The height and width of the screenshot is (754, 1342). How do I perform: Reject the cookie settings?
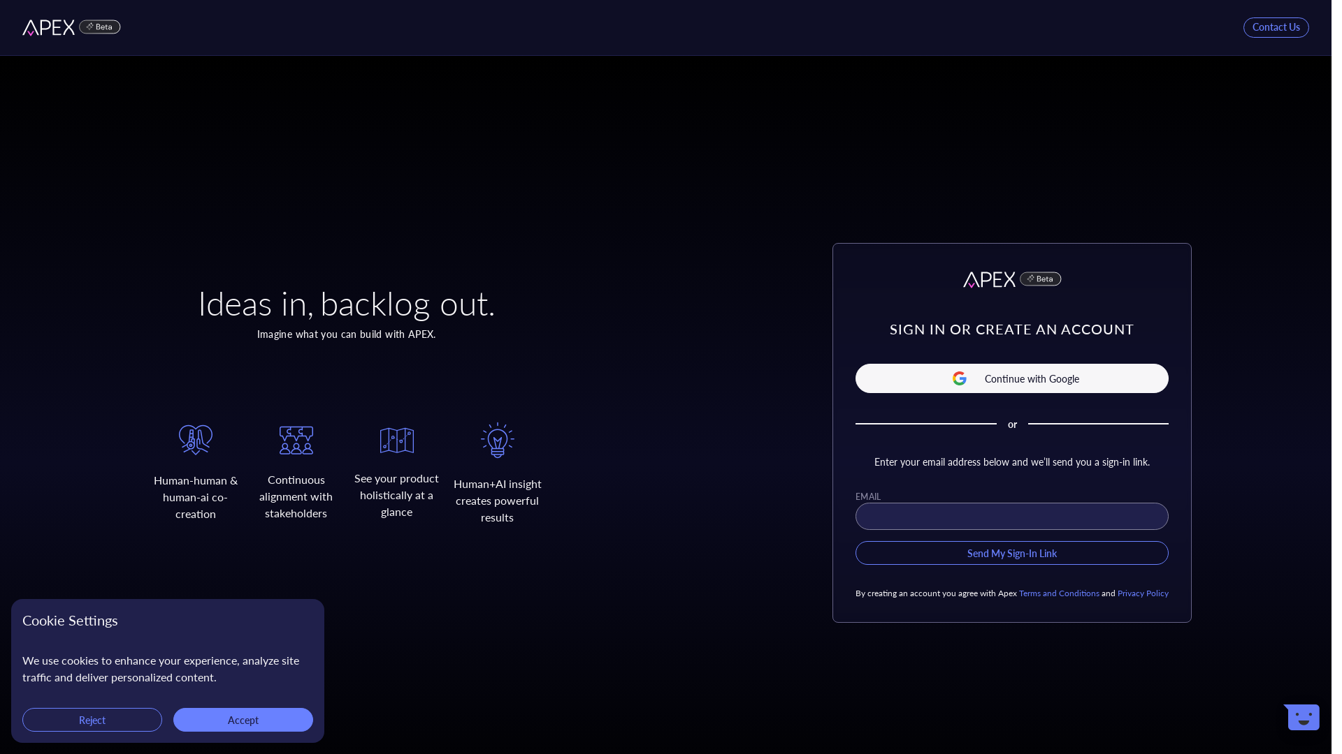tap(92, 720)
